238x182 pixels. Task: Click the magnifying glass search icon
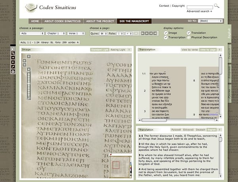pyautogui.click(x=217, y=6)
